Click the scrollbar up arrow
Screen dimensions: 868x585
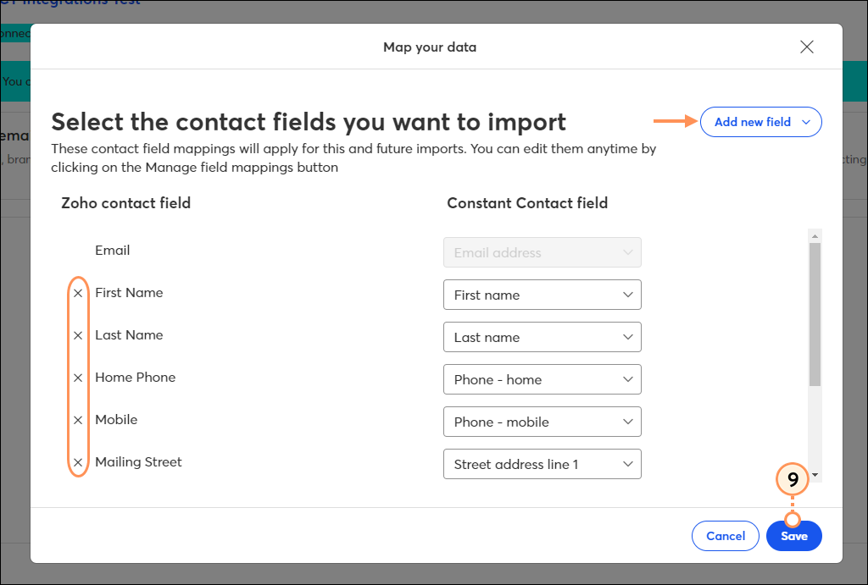pyautogui.click(x=815, y=236)
